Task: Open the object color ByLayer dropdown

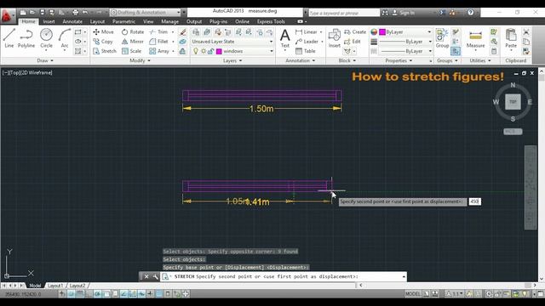Action: pyautogui.click(x=405, y=32)
